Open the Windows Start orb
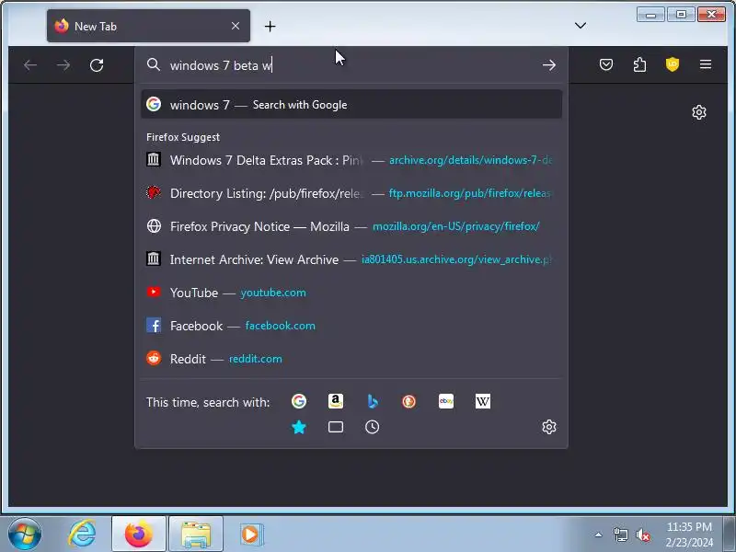The image size is (736, 552). coord(25,534)
